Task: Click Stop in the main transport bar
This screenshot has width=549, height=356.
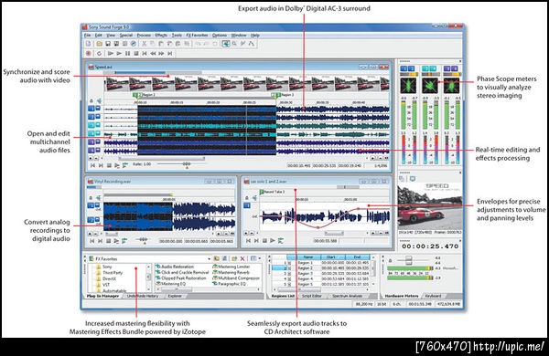Action: coord(136,54)
